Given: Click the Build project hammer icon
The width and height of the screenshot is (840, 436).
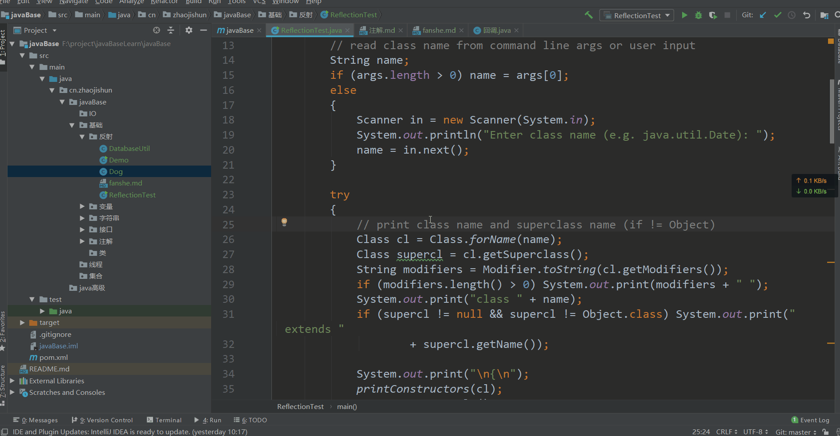Looking at the screenshot, I should pos(589,15).
